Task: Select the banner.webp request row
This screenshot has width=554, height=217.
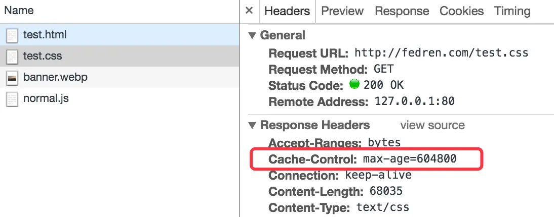Action: tap(101, 78)
